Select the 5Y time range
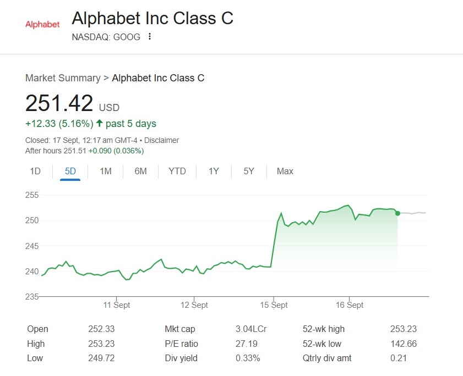 click(249, 172)
